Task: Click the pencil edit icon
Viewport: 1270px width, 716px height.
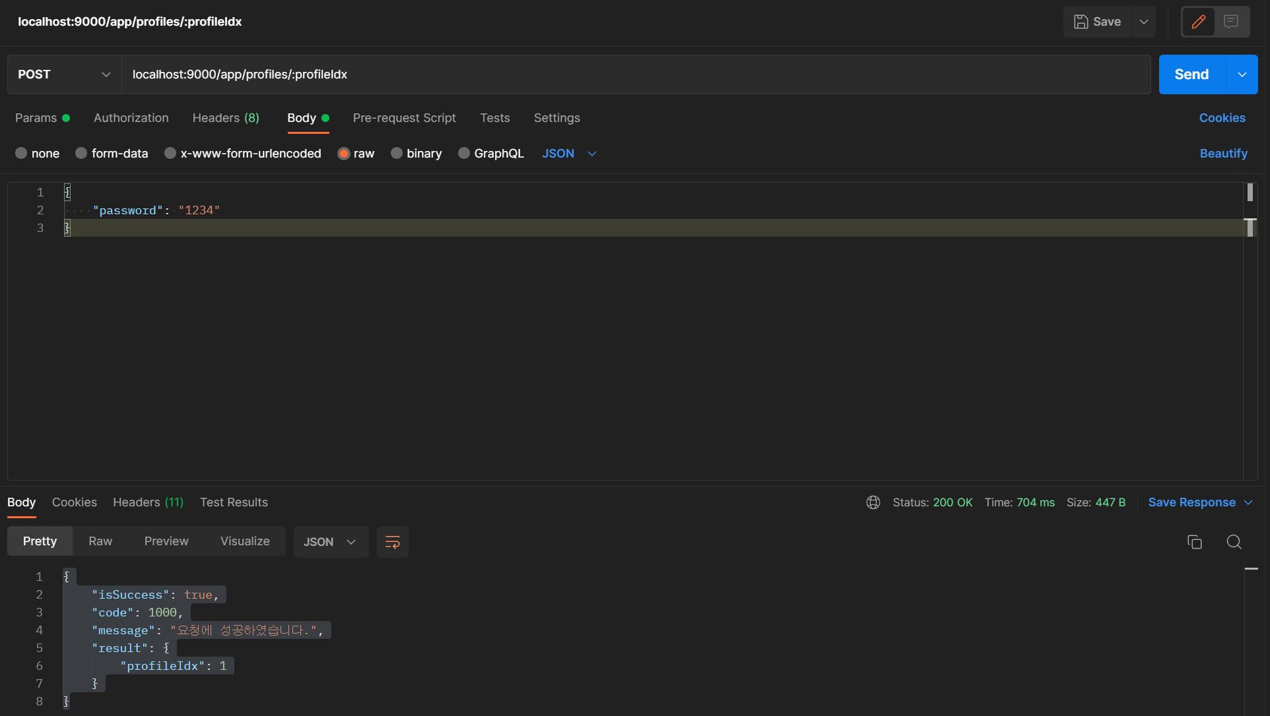Action: 1198,22
